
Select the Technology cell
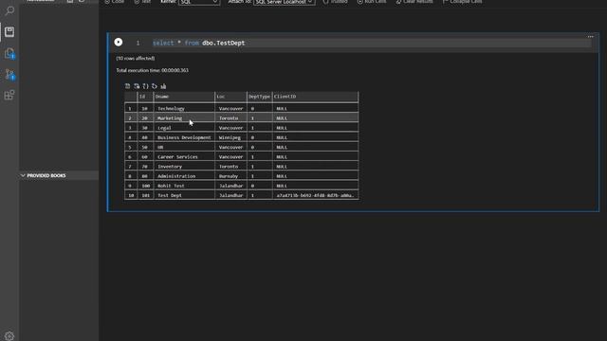[x=184, y=109]
